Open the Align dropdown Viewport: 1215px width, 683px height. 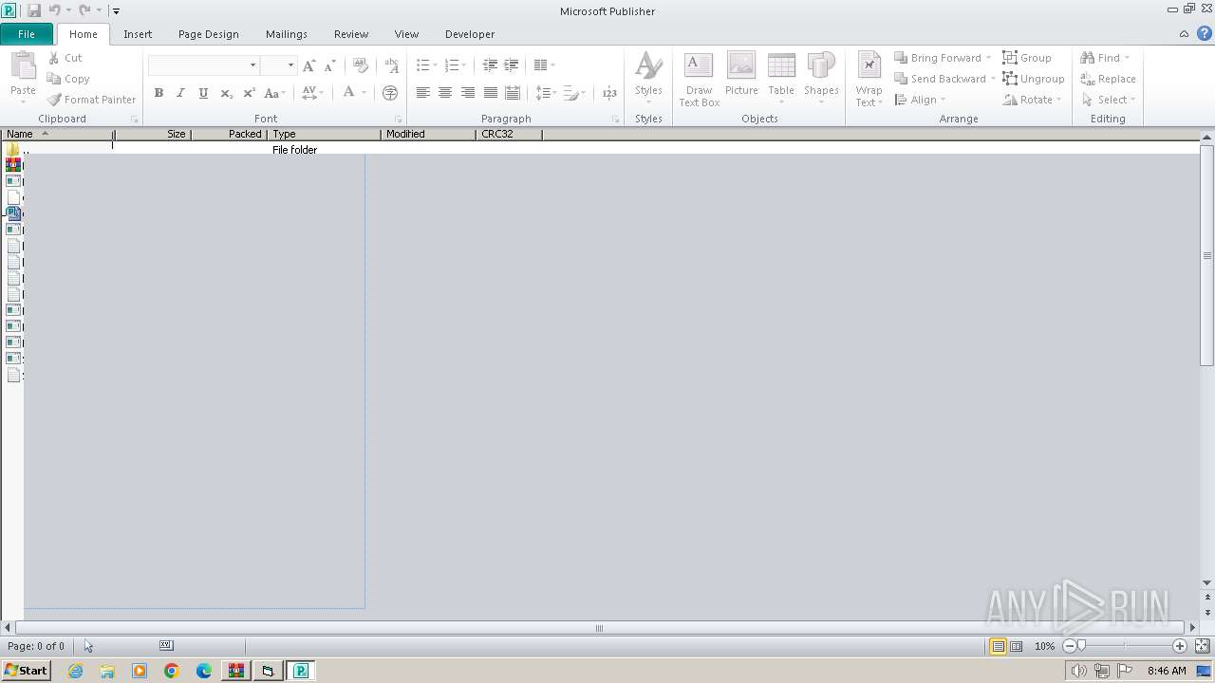[921, 100]
